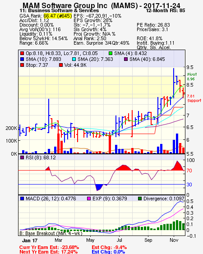Click the B: Base Breakout annotation text
This screenshot has height=254, width=203.
click(x=51, y=233)
